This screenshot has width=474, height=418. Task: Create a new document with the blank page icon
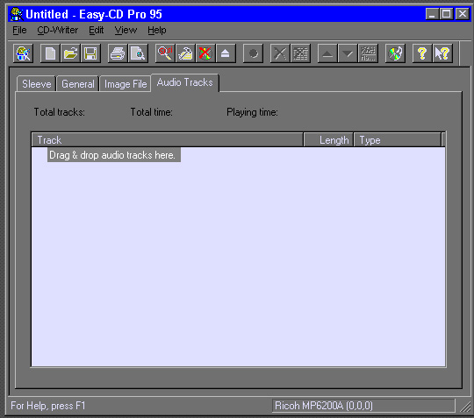point(50,53)
